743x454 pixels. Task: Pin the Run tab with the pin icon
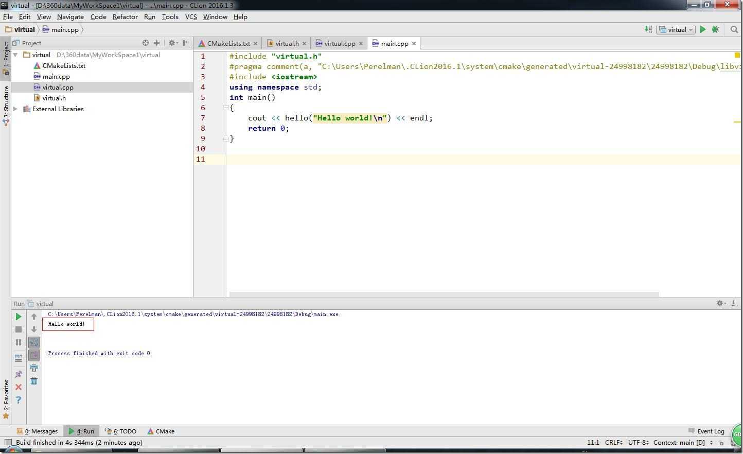tap(19, 374)
